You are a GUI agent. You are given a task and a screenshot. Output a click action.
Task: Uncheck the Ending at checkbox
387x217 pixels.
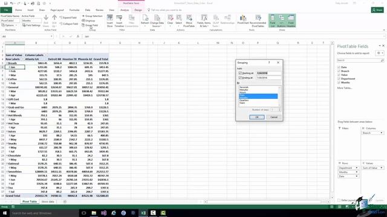[240, 78]
